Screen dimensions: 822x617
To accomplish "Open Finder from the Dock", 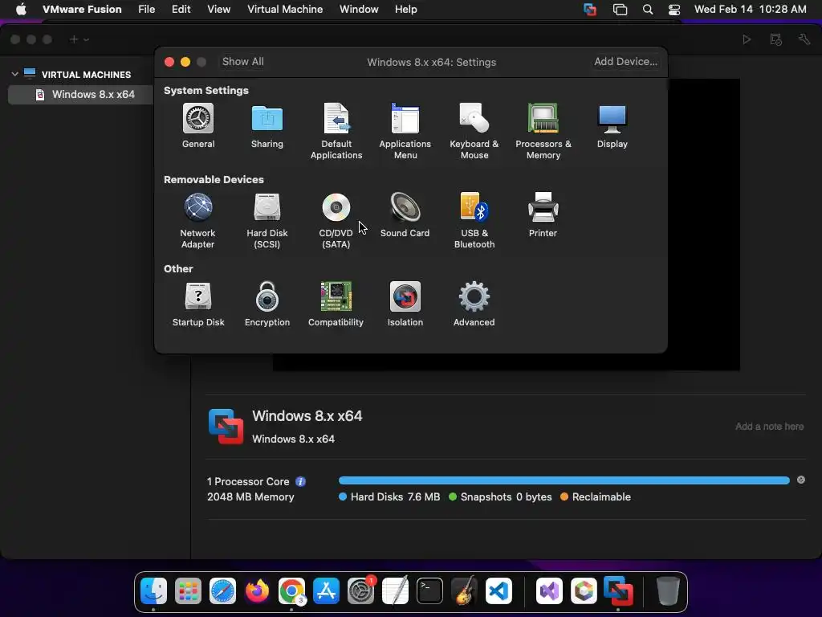I will pos(153,591).
